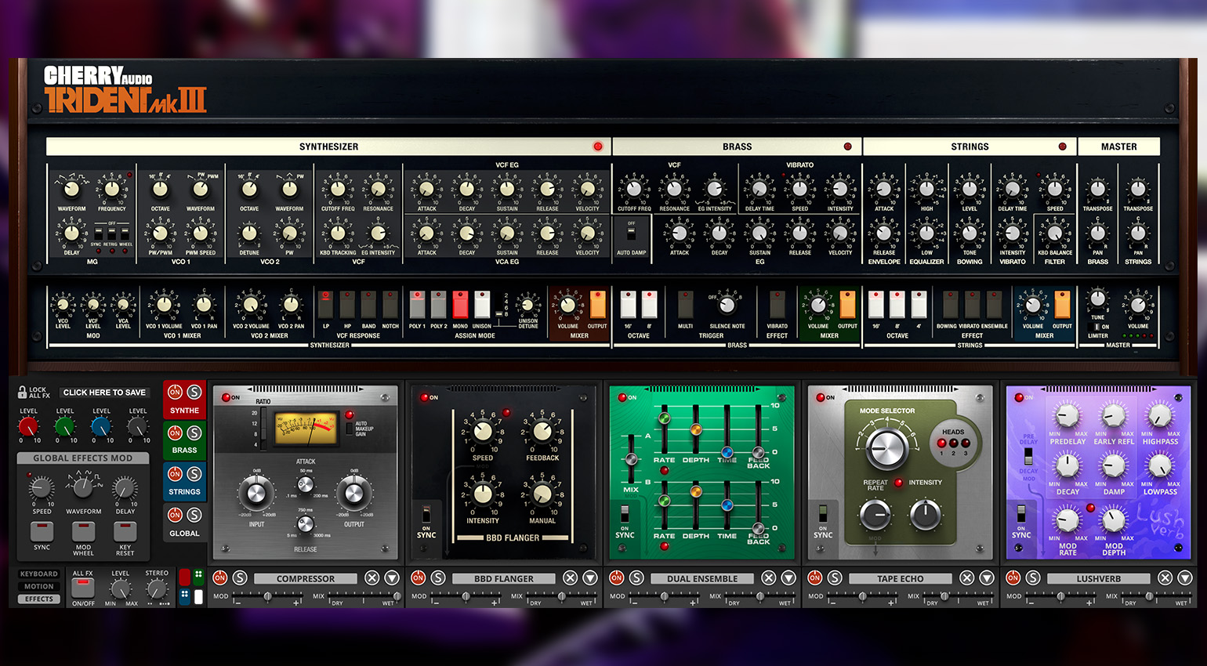Click the Tape Echo slot power icon

point(815,578)
